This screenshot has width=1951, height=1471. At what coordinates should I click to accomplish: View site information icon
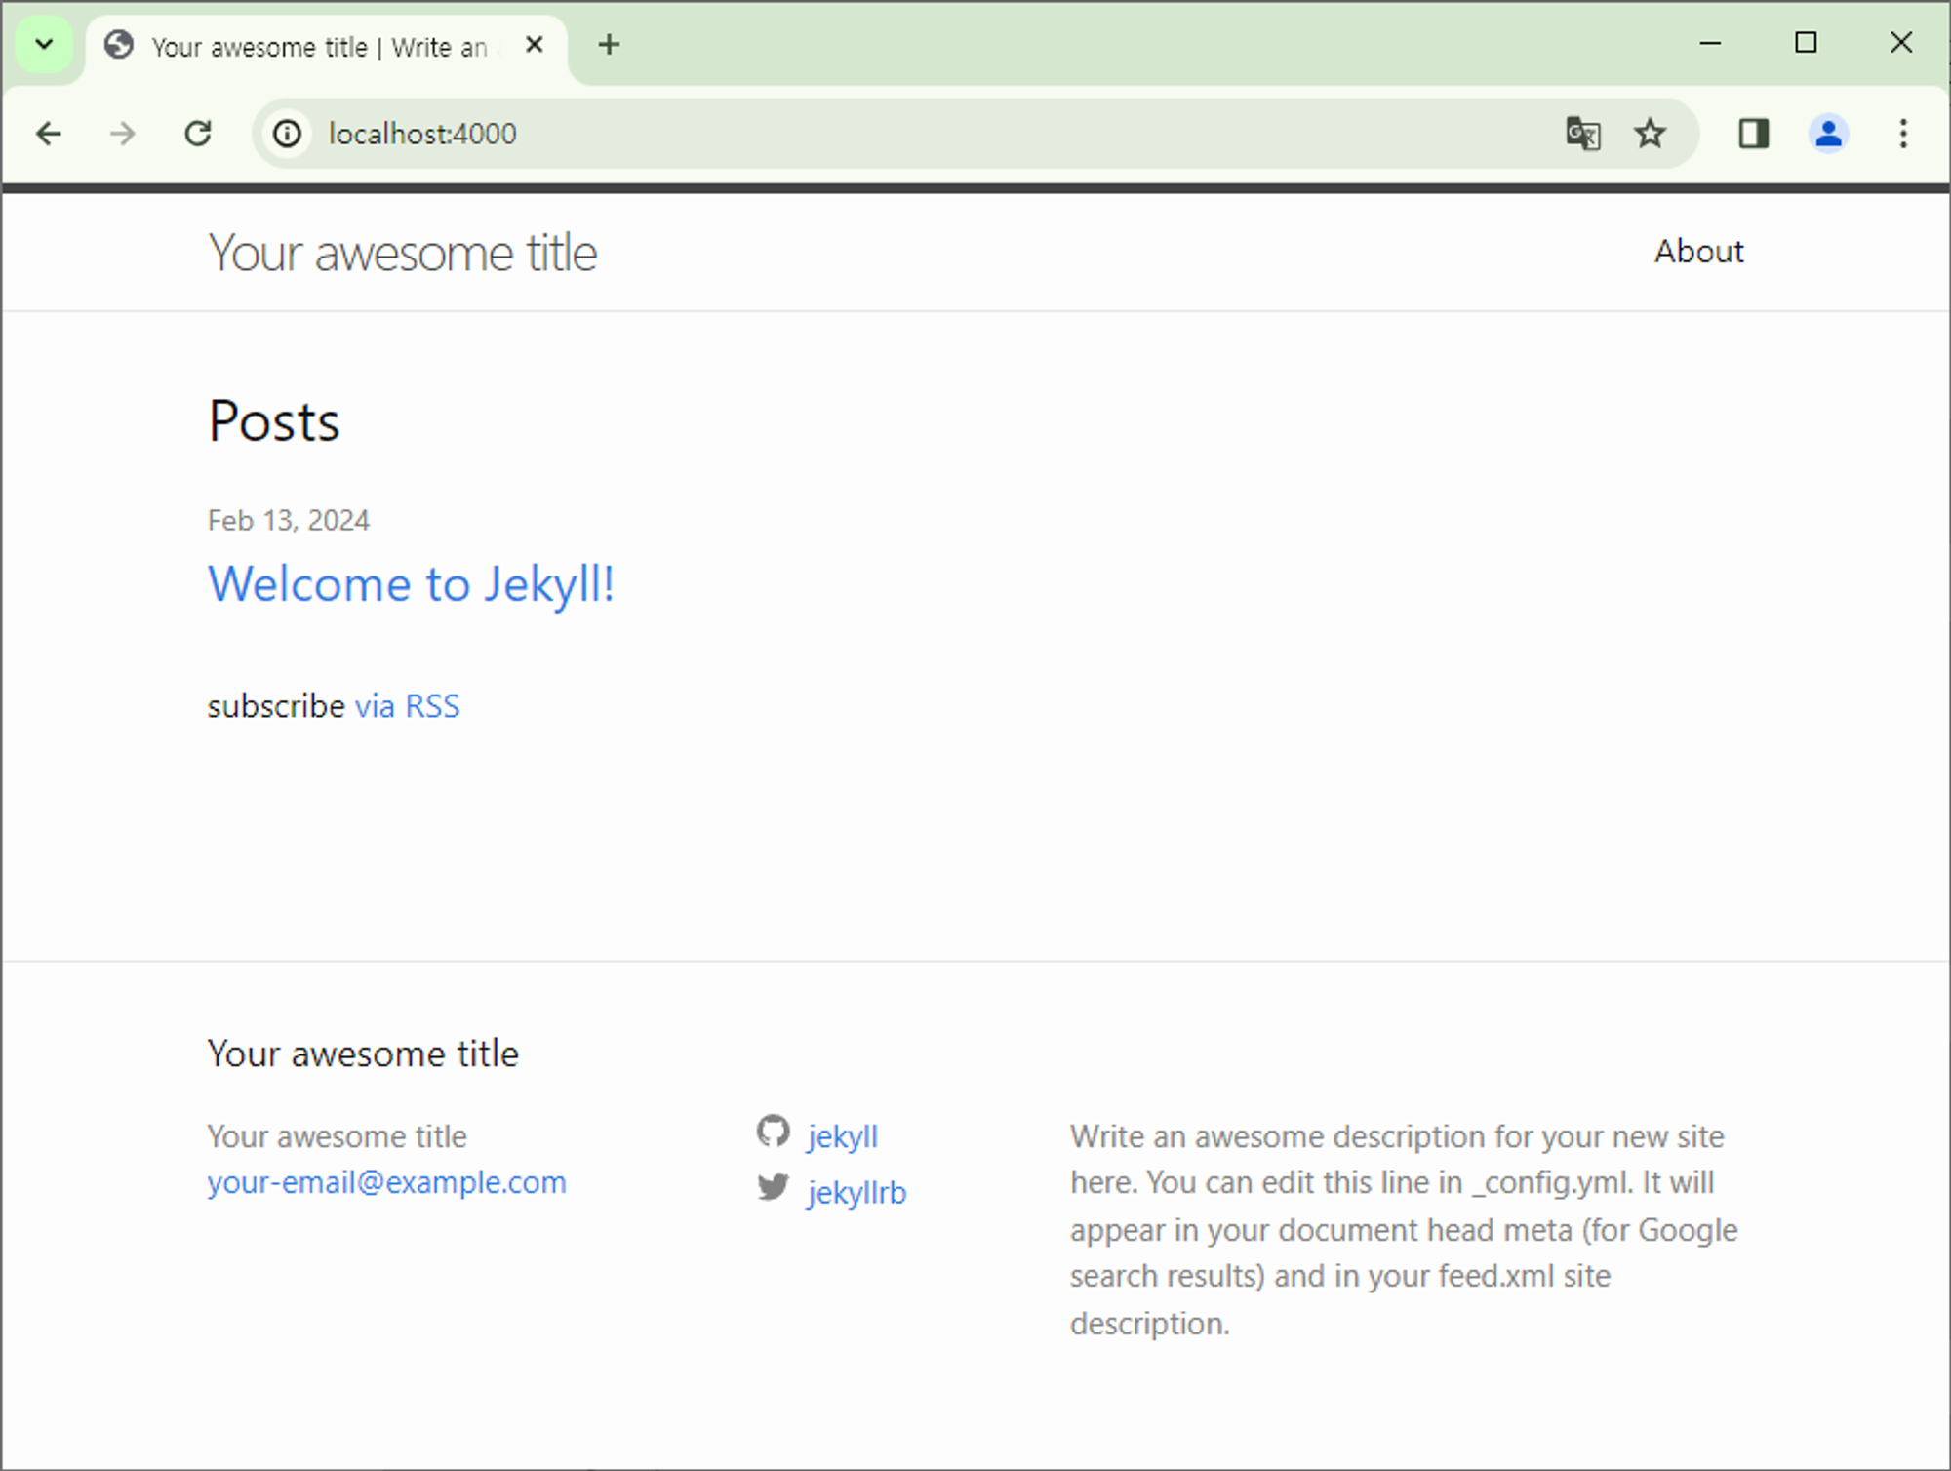pyautogui.click(x=288, y=134)
